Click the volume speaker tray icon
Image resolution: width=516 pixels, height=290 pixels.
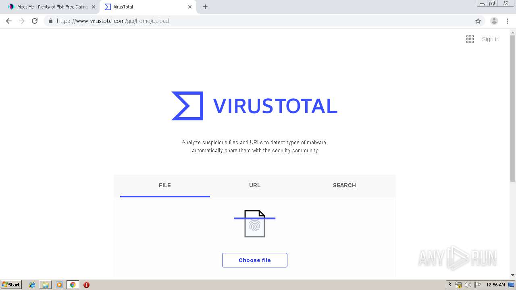tap(468, 285)
